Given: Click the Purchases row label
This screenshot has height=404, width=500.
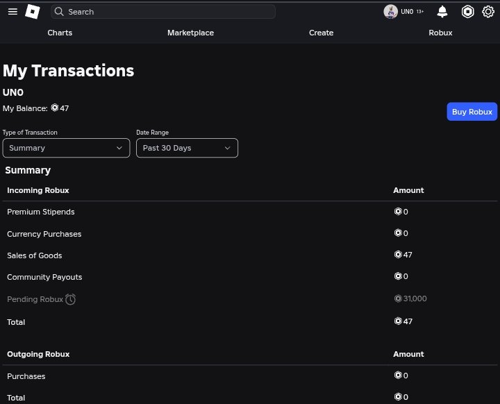Looking at the screenshot, I should pyautogui.click(x=26, y=376).
